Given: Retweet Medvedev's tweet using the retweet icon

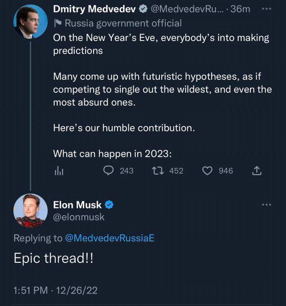Looking at the screenshot, I should (x=157, y=171).
